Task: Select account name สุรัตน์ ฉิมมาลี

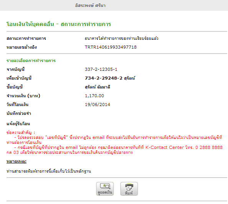Action: 97,87
